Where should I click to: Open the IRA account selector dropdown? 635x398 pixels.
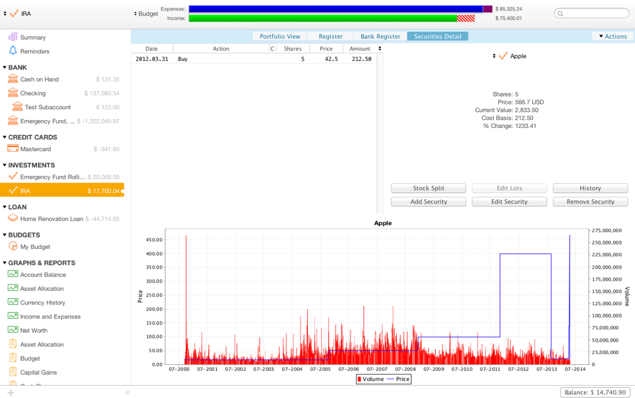click(5, 14)
